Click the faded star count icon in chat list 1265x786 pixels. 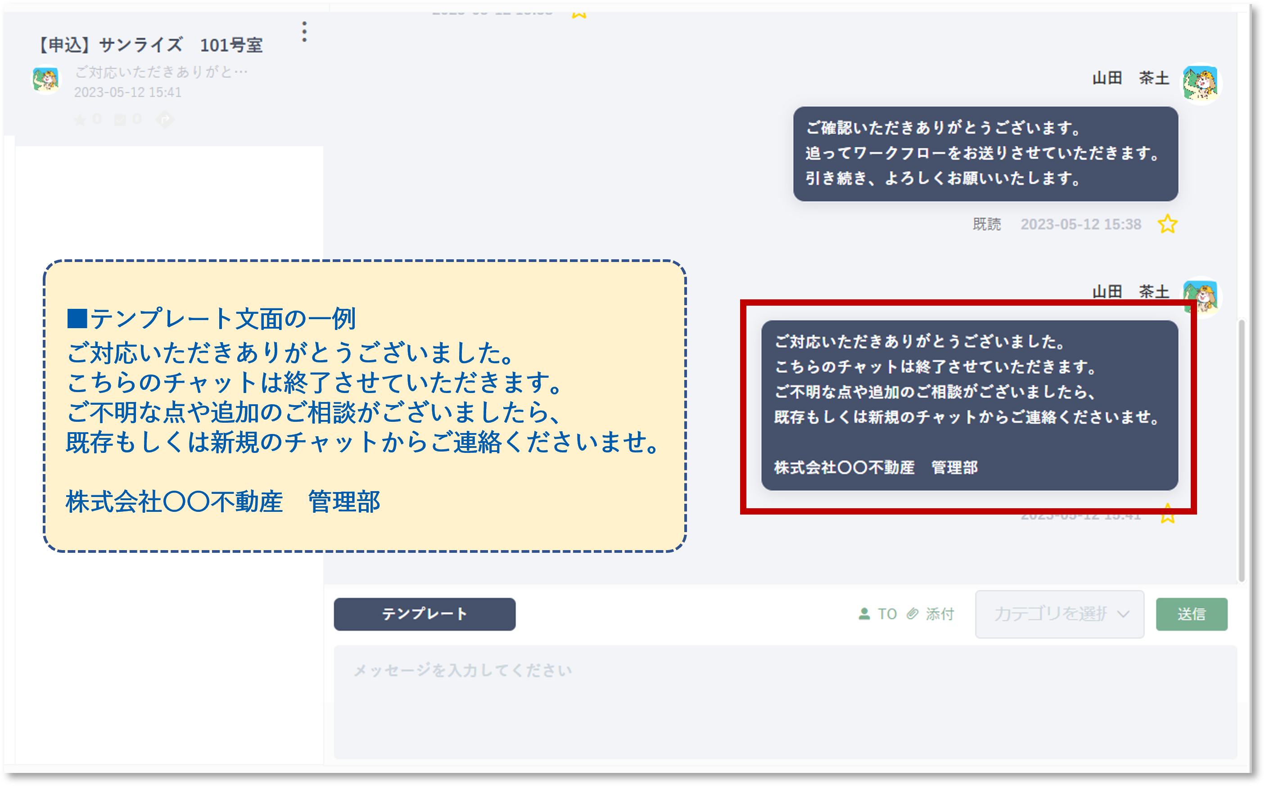(80, 121)
